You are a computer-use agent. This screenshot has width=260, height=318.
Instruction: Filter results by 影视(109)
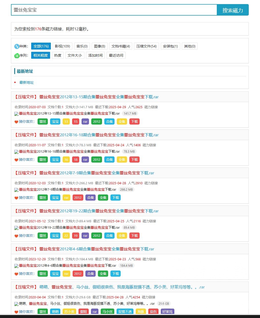click(62, 46)
